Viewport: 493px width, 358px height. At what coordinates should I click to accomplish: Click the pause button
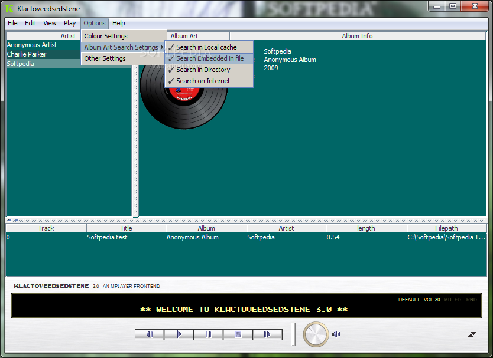coord(208,334)
